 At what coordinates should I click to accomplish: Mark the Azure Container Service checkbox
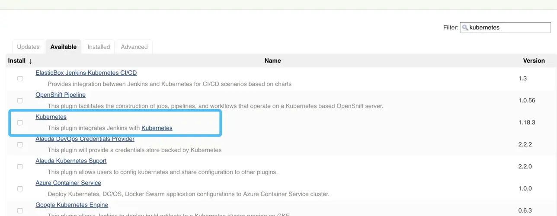click(20, 189)
